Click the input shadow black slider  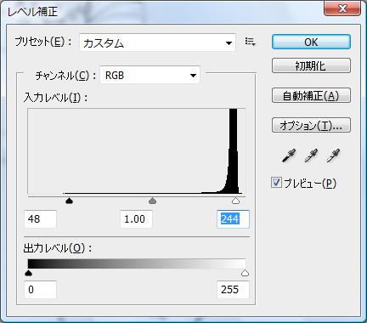click(x=69, y=201)
